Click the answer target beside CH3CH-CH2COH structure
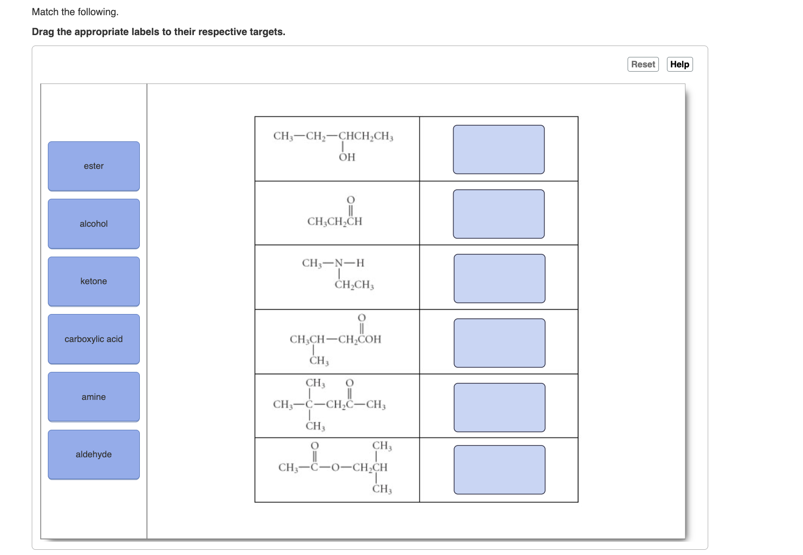Screen dimensions: 803x555 click(x=499, y=342)
